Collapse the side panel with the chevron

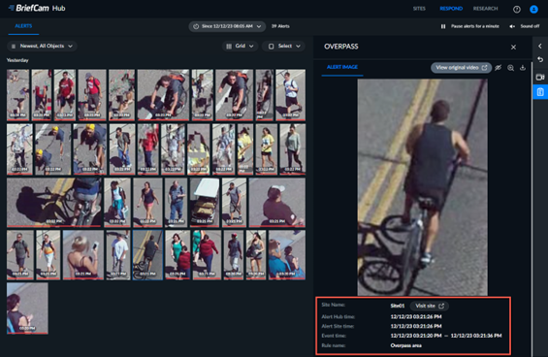click(x=540, y=46)
